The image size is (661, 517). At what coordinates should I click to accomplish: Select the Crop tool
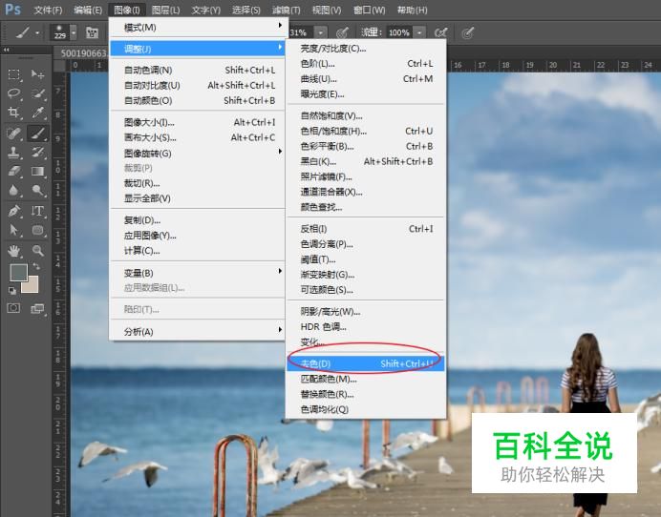14,113
